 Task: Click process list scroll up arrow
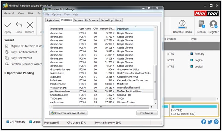click(155, 28)
